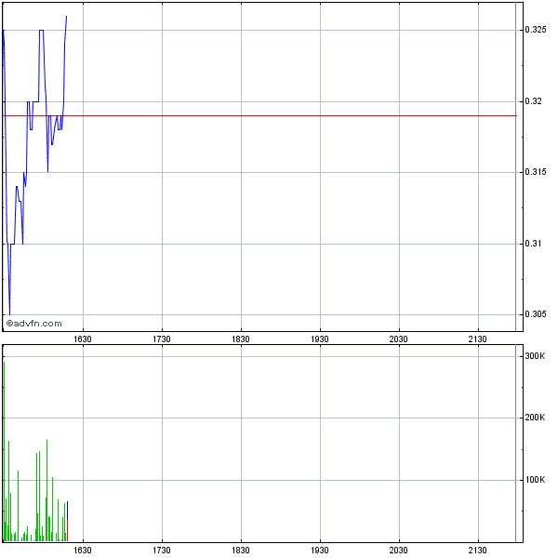Click the tallest green volume bar at open
Viewport: 558px width, 558px height.
click(4, 452)
